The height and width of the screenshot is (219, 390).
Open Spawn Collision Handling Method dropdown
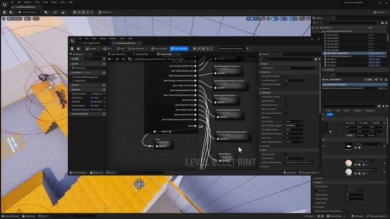(299, 162)
